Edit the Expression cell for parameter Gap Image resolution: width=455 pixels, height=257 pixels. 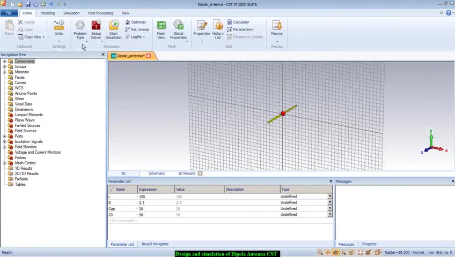(x=156, y=209)
